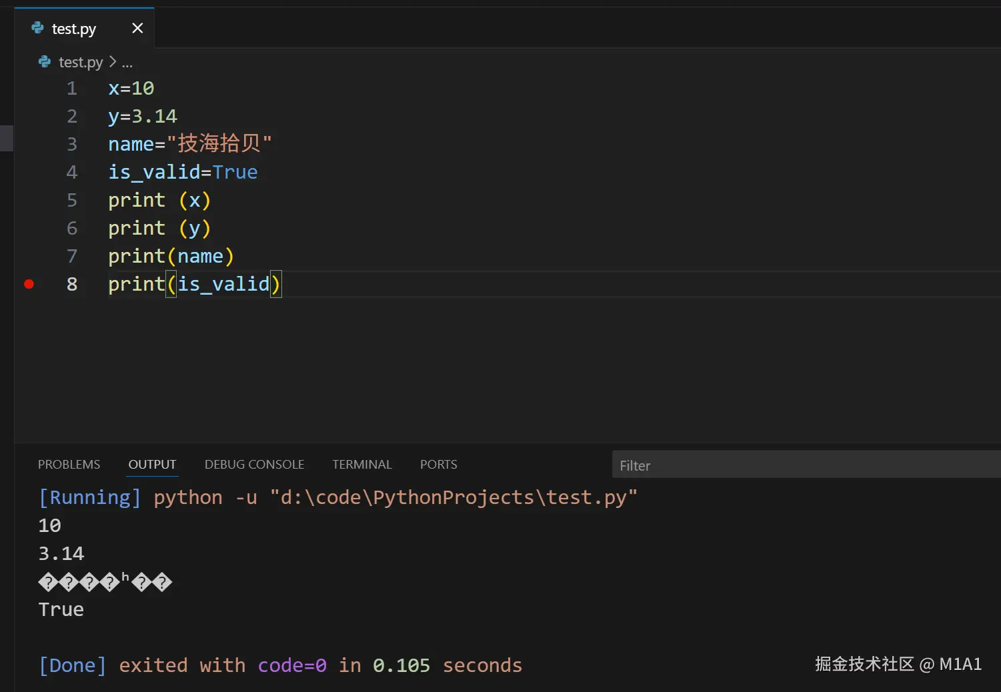Switch to the OUTPUT panel tab
This screenshot has width=1001, height=692.
coord(152,464)
